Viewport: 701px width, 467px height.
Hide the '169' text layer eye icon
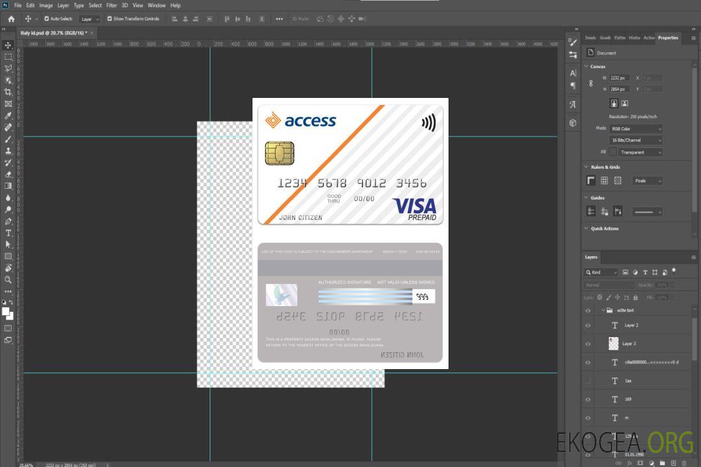pyautogui.click(x=588, y=400)
